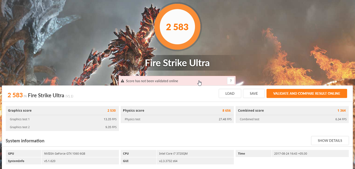Click the Combined test result row
Screen dimensions: 355x169
click(x=292, y=119)
